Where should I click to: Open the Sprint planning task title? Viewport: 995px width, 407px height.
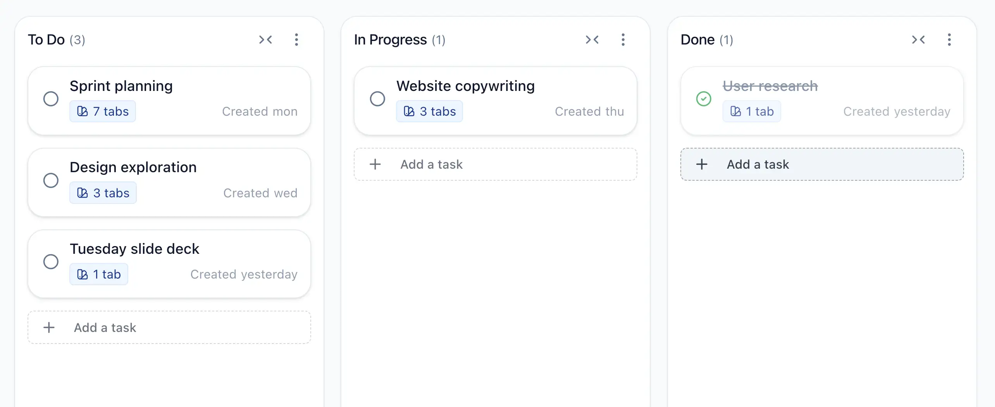121,86
